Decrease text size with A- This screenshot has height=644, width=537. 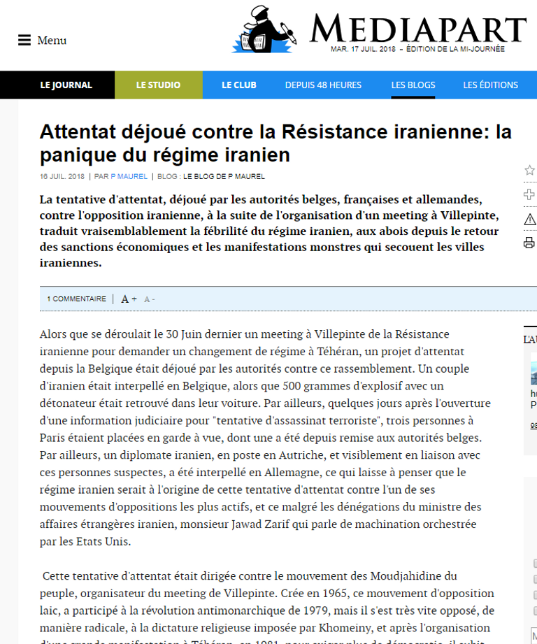pos(149,299)
